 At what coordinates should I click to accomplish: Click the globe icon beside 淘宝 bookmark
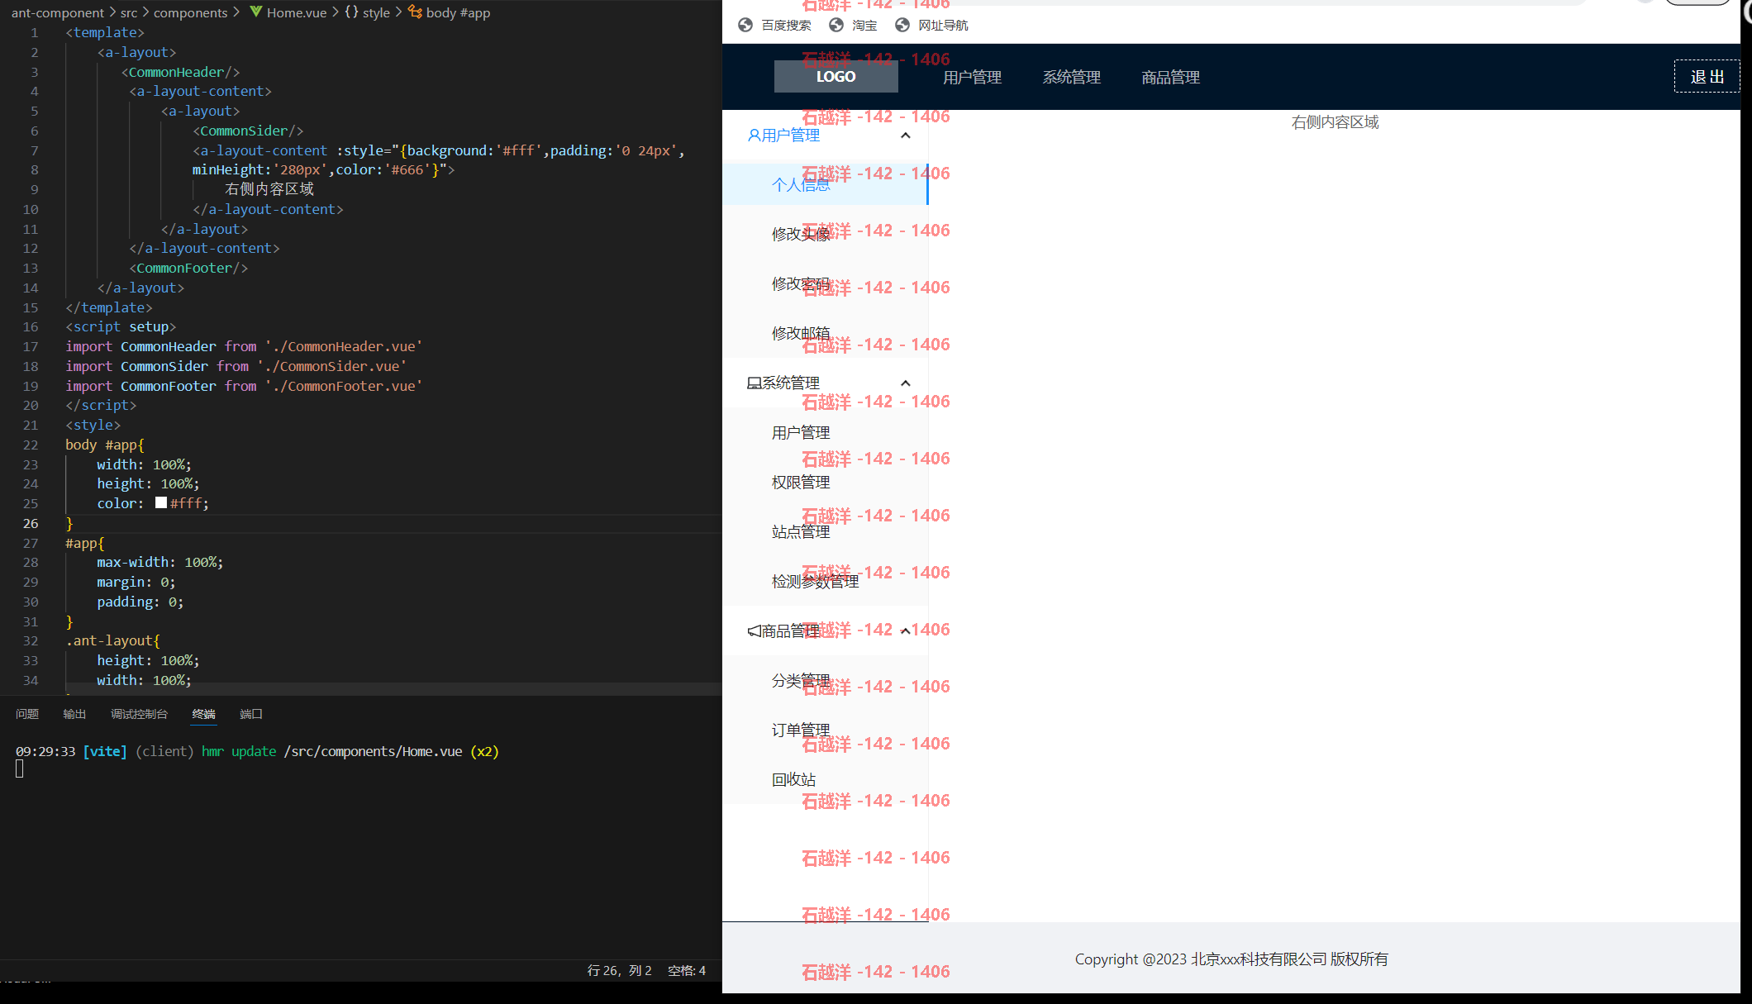point(836,25)
